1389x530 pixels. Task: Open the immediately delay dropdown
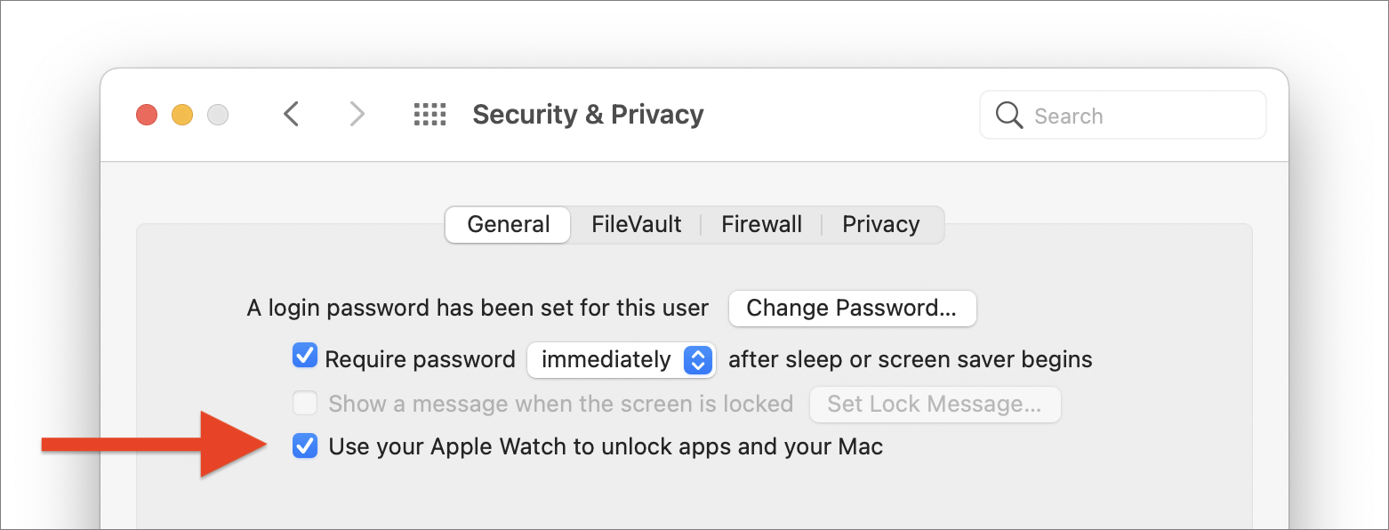click(x=622, y=359)
